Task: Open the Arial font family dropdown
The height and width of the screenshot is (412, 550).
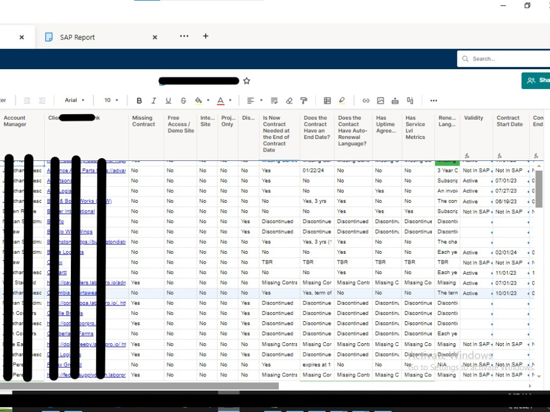Action: coord(74,101)
